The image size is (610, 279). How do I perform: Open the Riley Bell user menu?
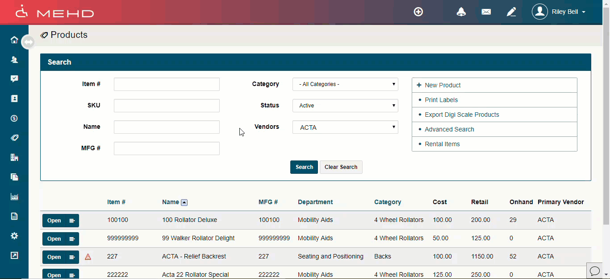tap(559, 12)
